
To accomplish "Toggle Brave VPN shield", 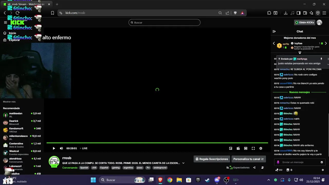I will tap(318, 13).
